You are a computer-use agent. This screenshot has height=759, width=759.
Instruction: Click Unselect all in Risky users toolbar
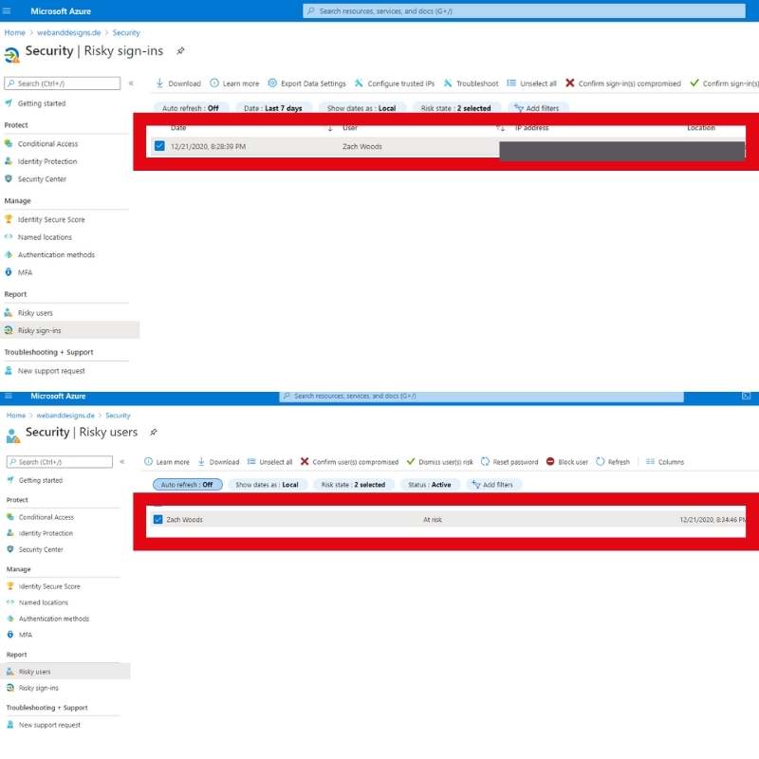(x=269, y=462)
